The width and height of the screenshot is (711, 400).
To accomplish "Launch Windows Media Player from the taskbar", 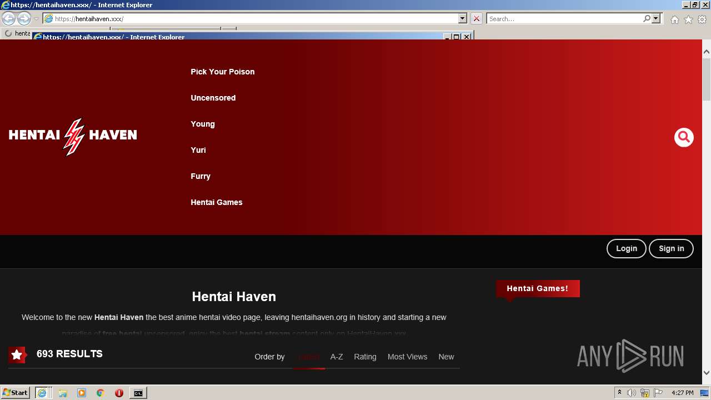I will (x=82, y=393).
